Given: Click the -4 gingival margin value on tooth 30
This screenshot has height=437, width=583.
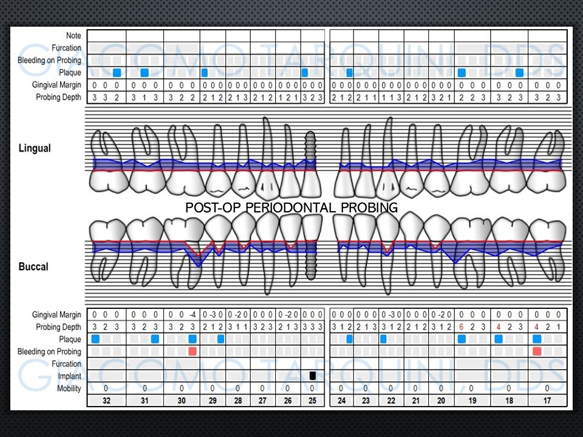Looking at the screenshot, I should point(193,315).
